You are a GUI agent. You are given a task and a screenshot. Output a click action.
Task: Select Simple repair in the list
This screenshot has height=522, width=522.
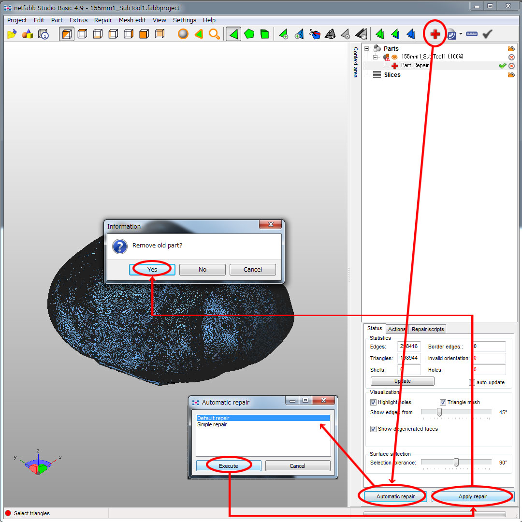coord(263,424)
